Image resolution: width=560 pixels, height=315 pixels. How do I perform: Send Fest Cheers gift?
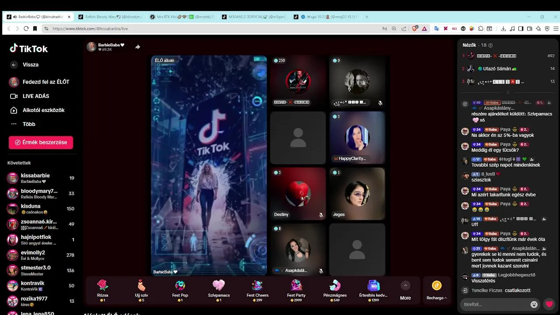point(257,290)
